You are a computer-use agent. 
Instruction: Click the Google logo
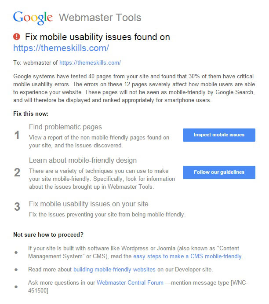33,18
